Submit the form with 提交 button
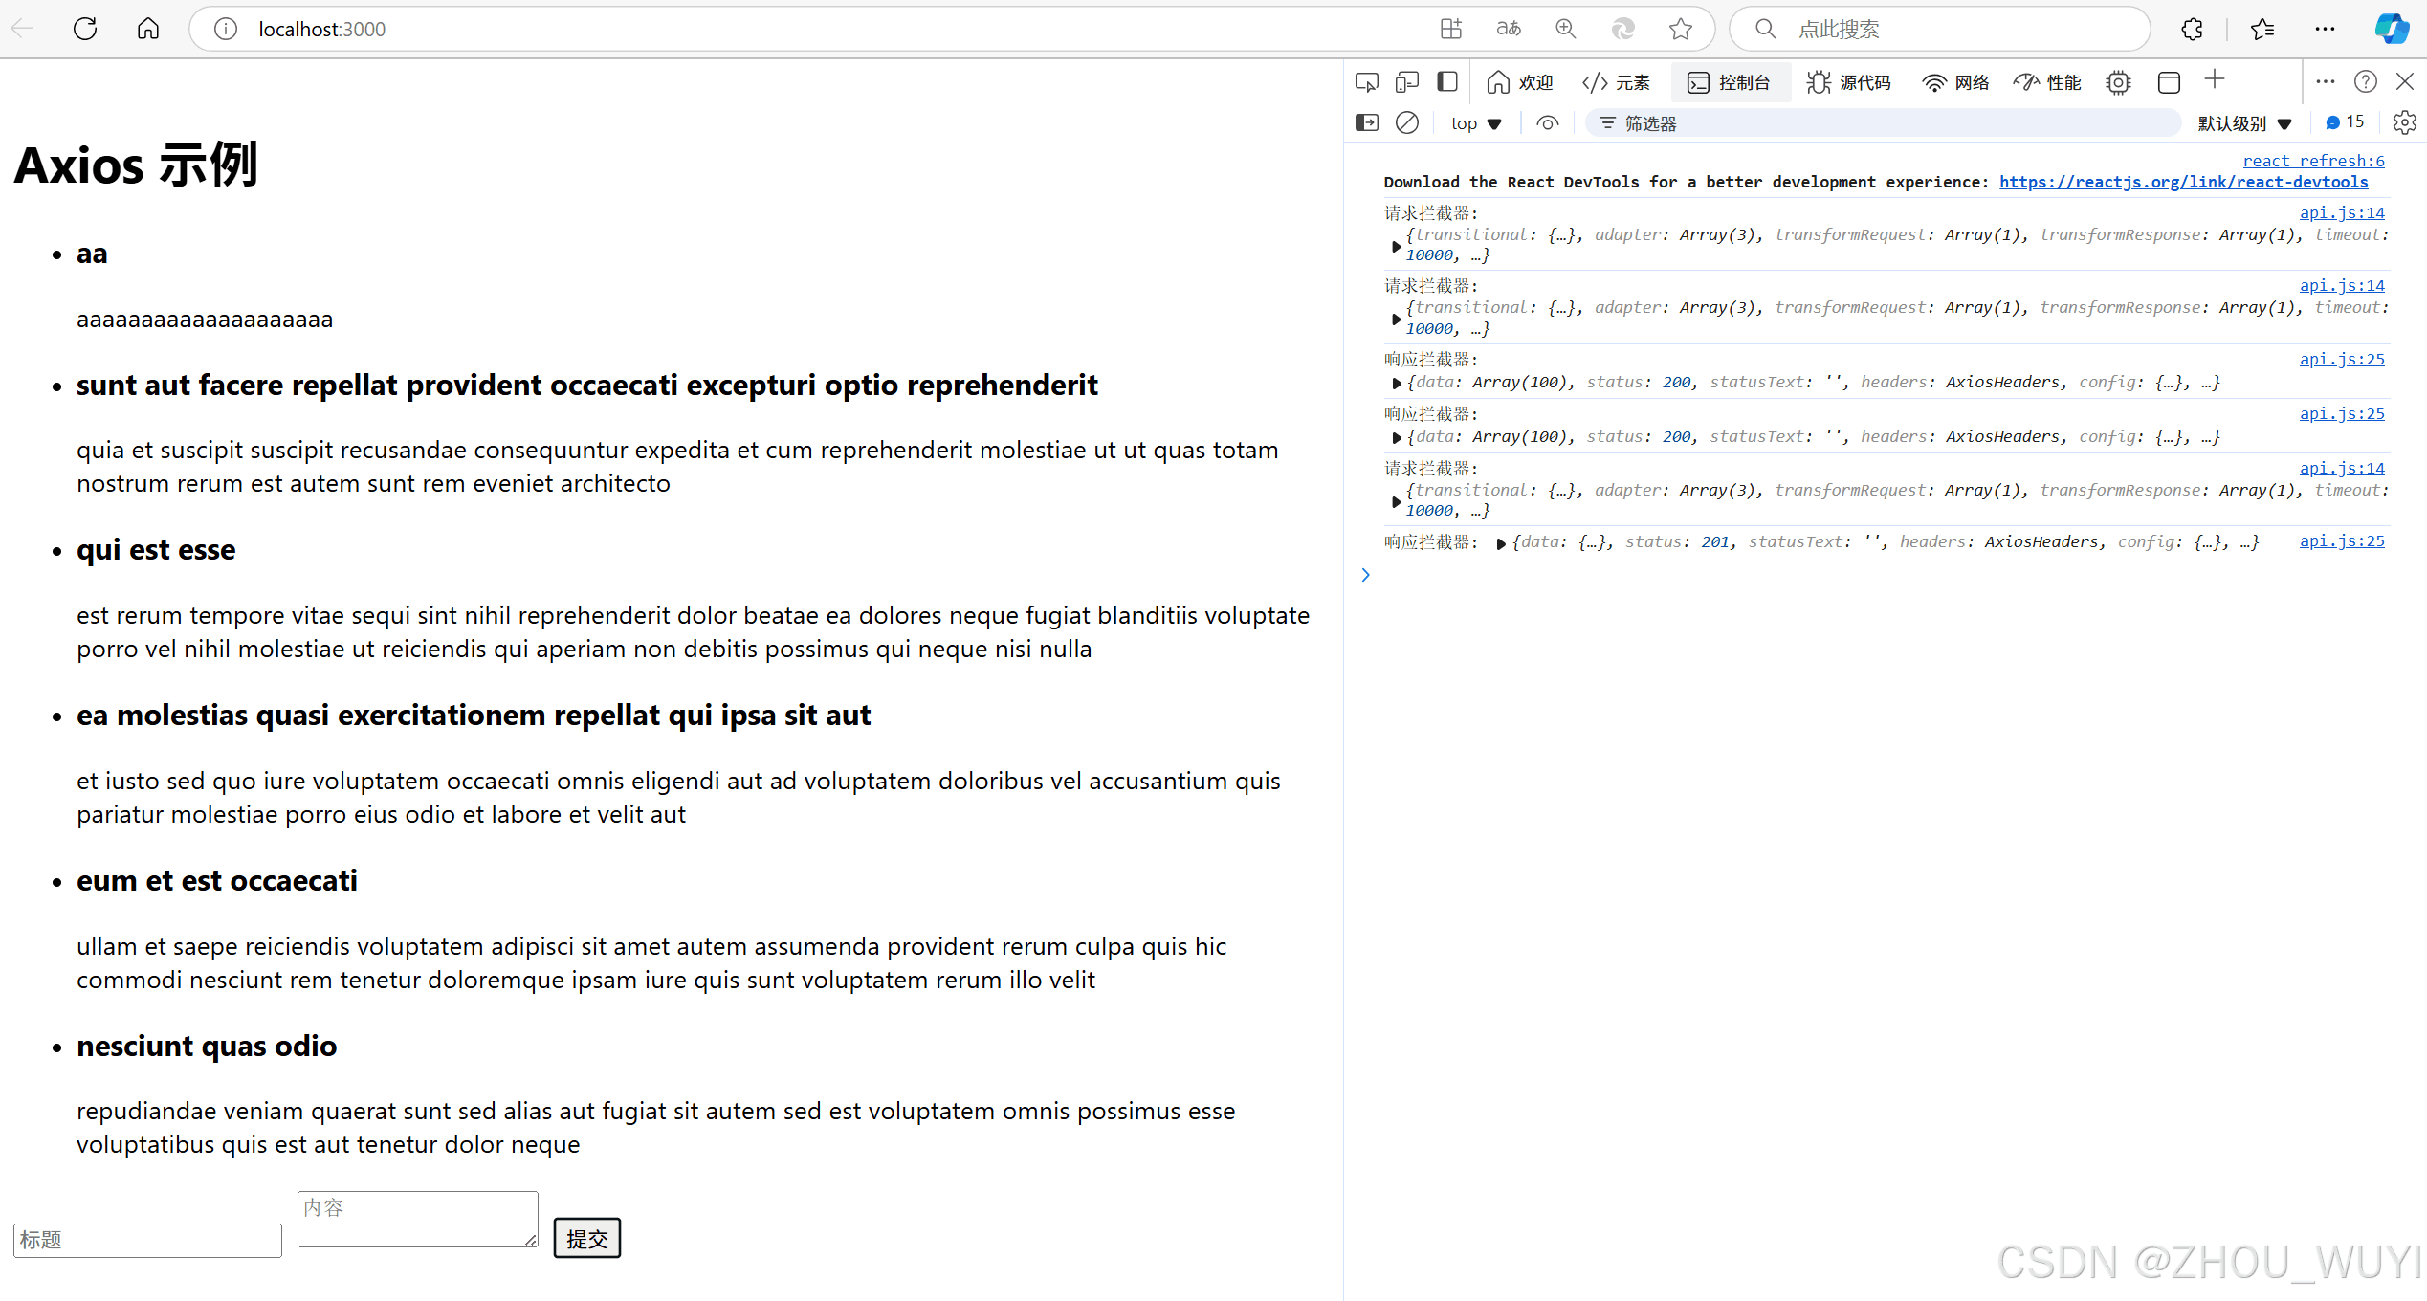The image size is (2427, 1301). (587, 1238)
